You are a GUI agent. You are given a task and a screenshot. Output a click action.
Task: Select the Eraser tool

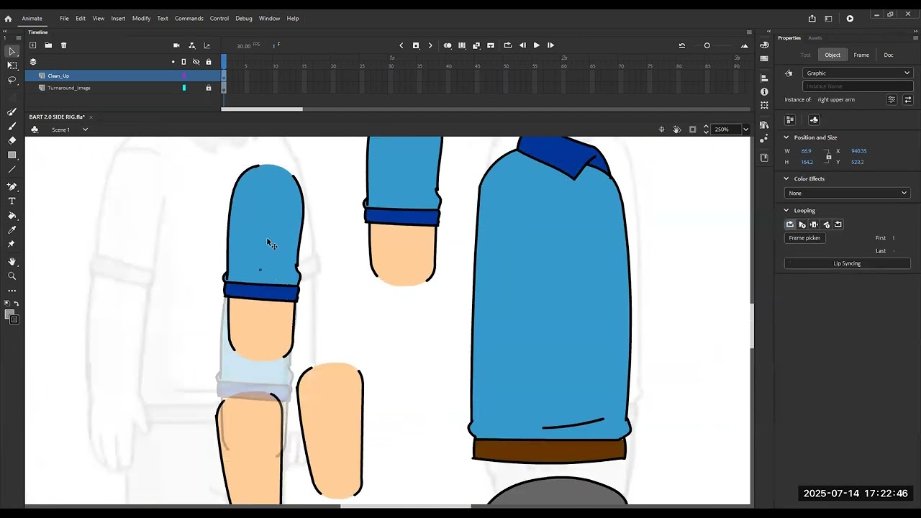click(x=12, y=140)
